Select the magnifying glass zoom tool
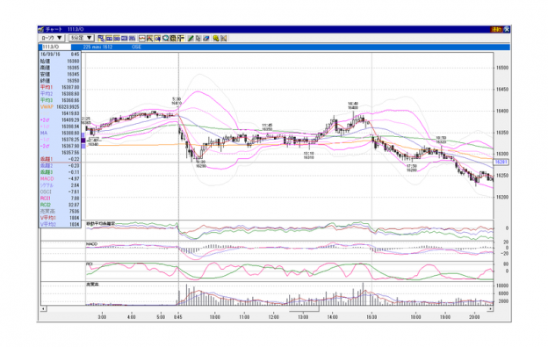This screenshot has height=347, width=548. pyautogui.click(x=165, y=38)
